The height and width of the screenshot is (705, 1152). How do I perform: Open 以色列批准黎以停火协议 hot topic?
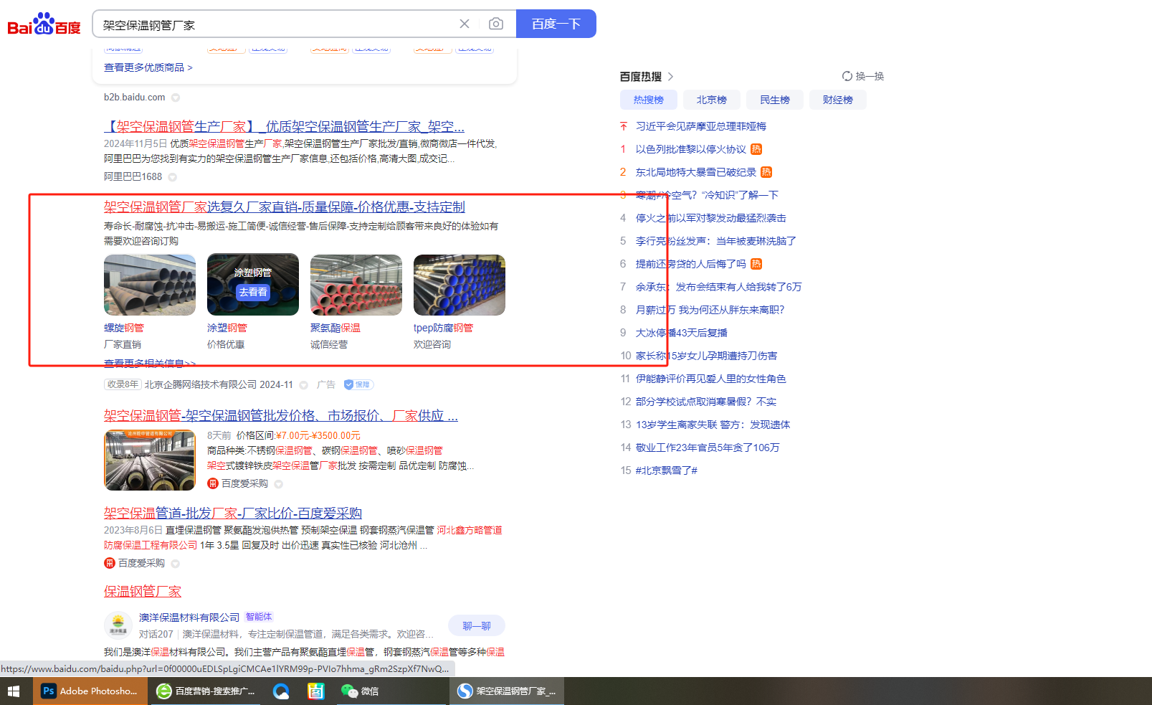point(691,149)
